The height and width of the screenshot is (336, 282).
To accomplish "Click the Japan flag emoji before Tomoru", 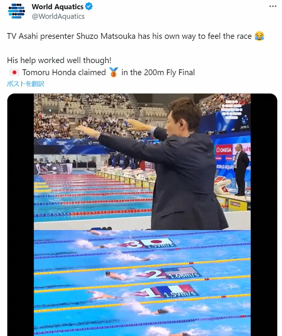I will 14,73.
